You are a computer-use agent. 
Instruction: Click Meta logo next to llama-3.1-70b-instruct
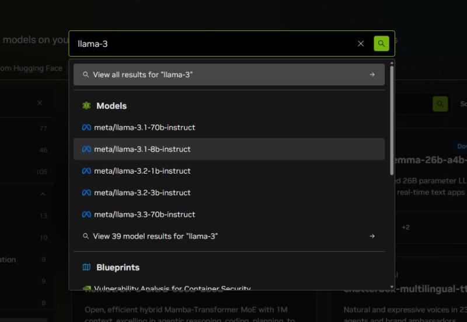click(86, 127)
